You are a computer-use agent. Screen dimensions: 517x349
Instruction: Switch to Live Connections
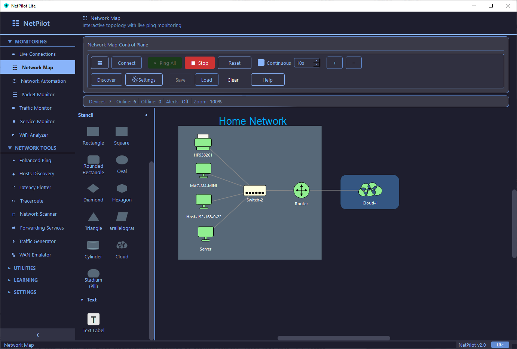(x=37, y=54)
